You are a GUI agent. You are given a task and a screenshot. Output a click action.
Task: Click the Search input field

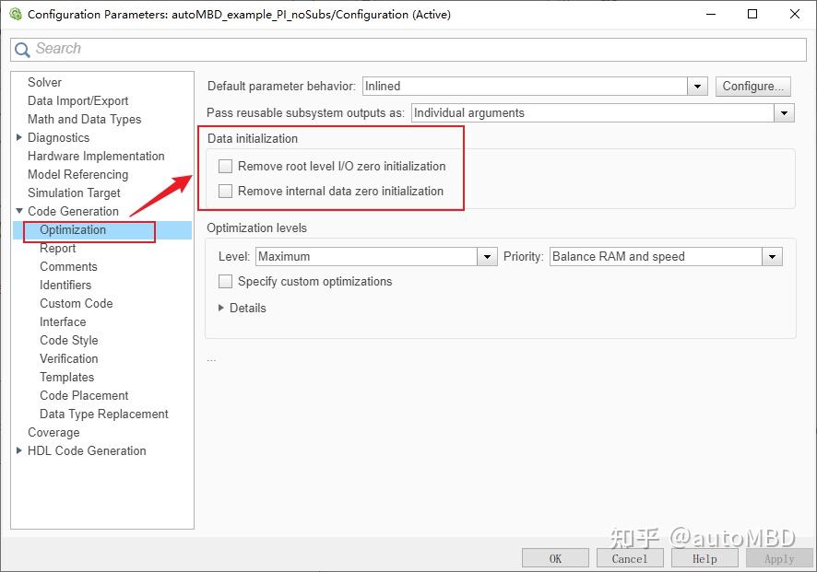tap(408, 50)
